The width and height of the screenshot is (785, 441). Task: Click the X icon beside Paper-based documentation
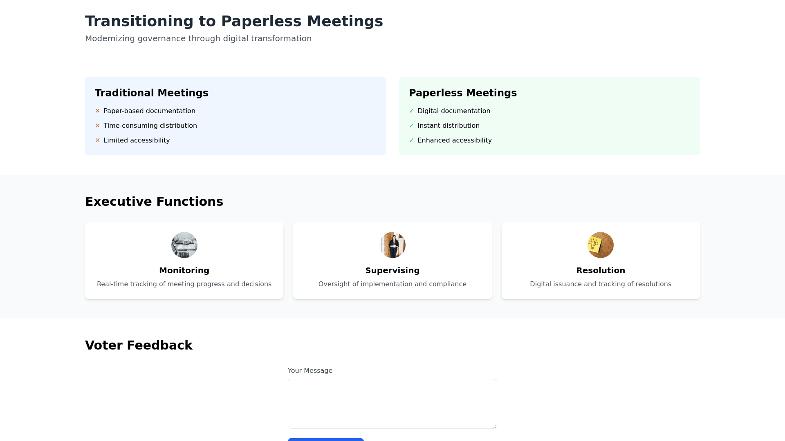click(98, 111)
